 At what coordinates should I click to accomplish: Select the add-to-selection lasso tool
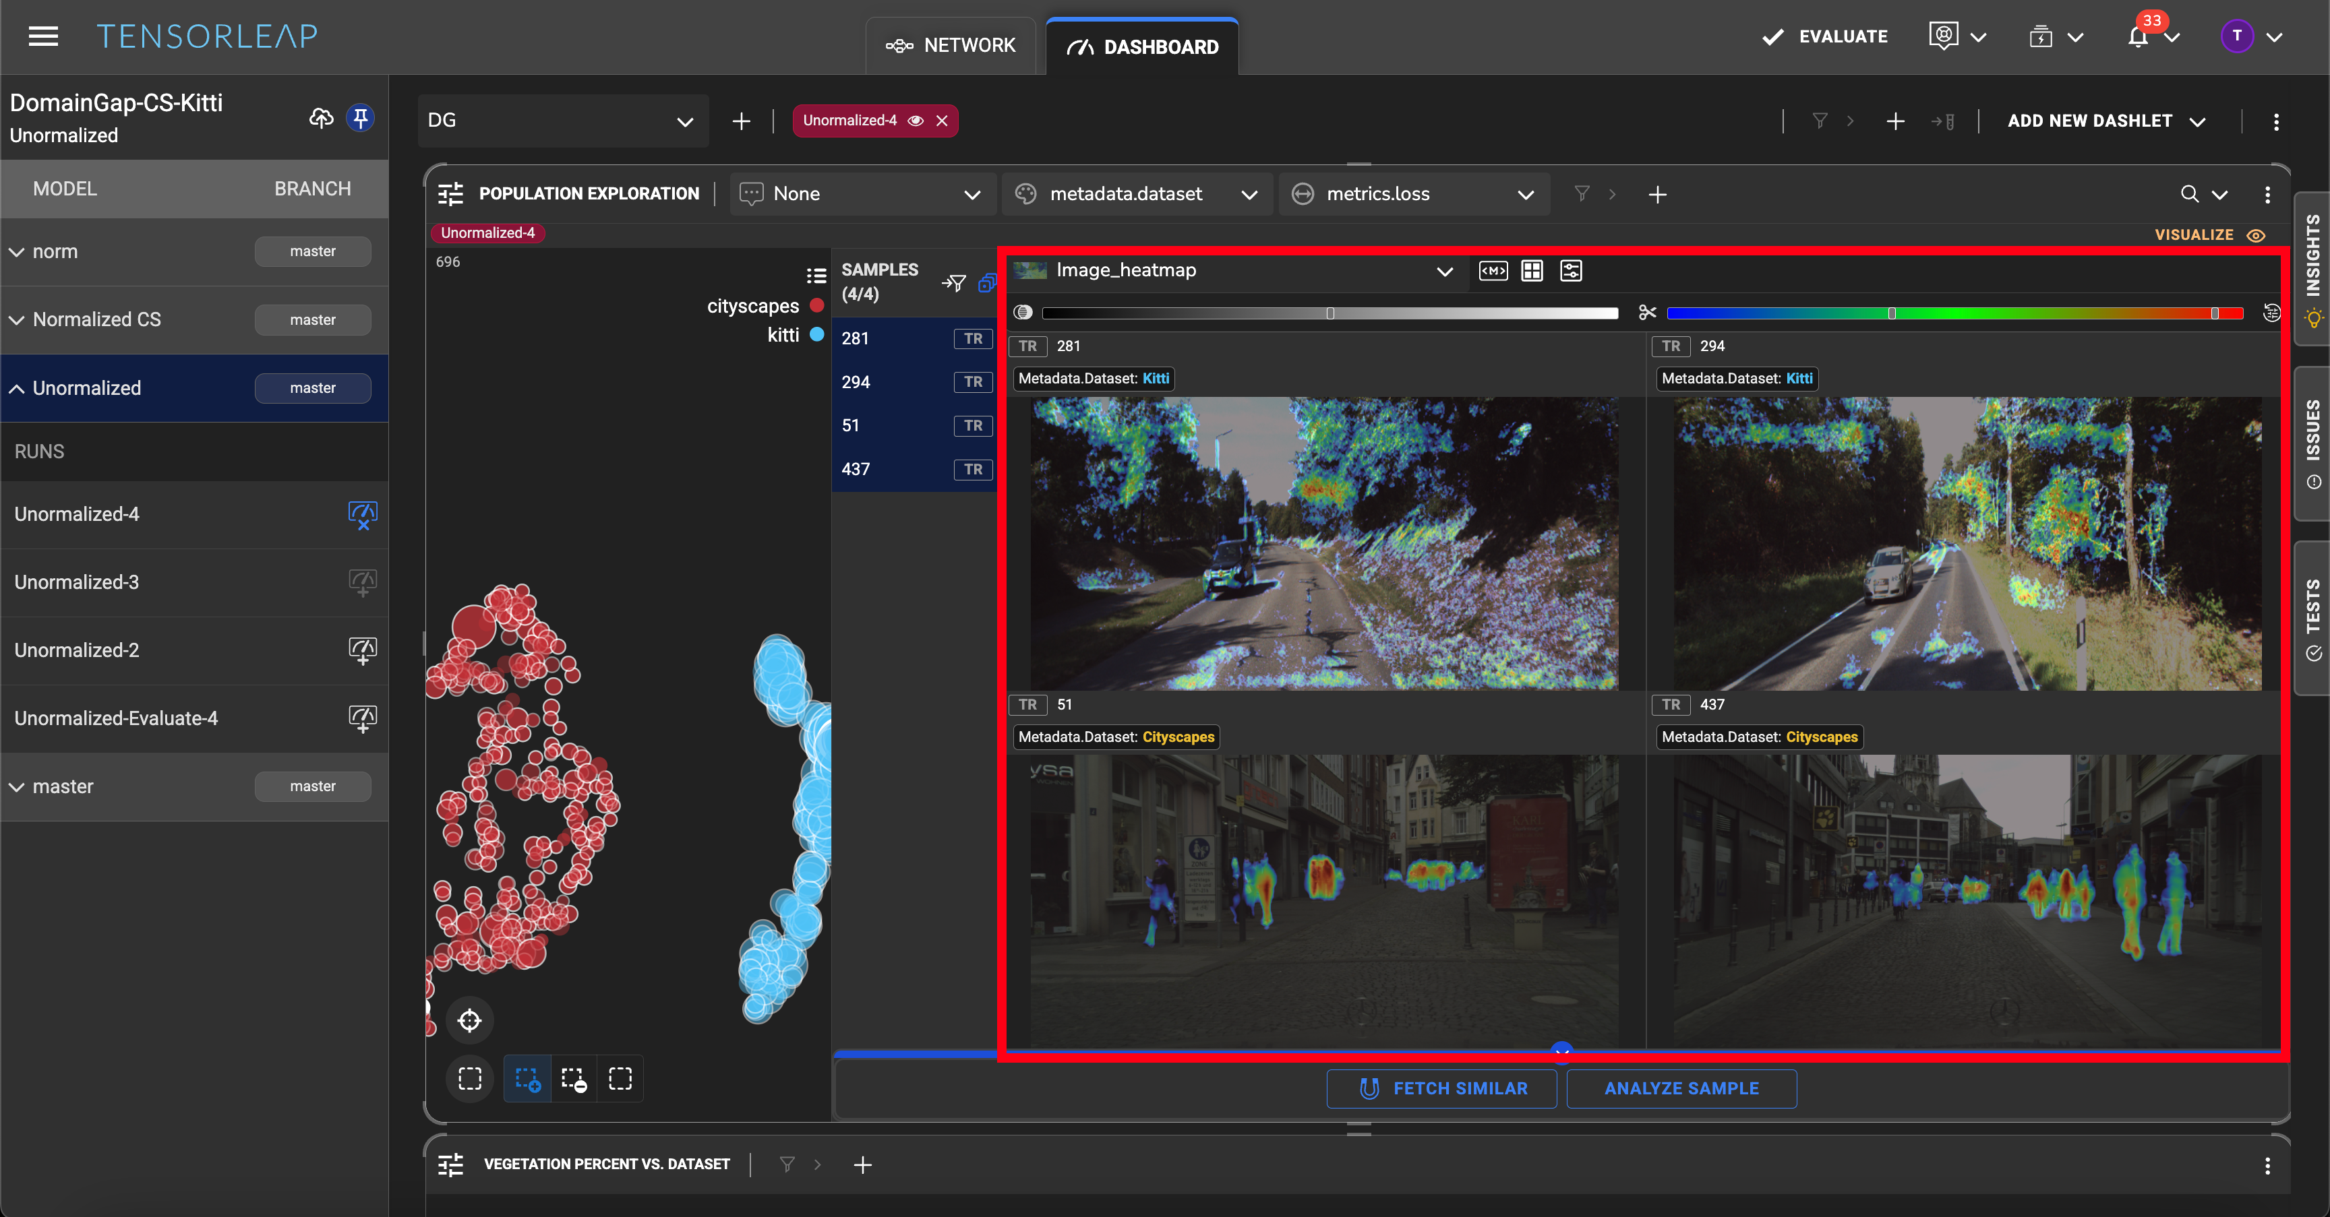pyautogui.click(x=527, y=1079)
